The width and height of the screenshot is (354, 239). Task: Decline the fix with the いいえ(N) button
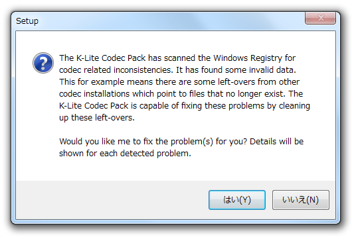[x=300, y=200]
